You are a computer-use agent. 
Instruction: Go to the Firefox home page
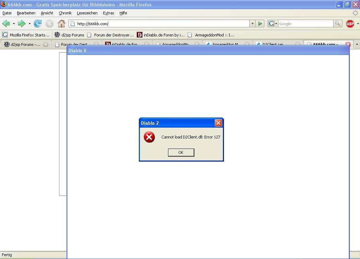pos(61,24)
